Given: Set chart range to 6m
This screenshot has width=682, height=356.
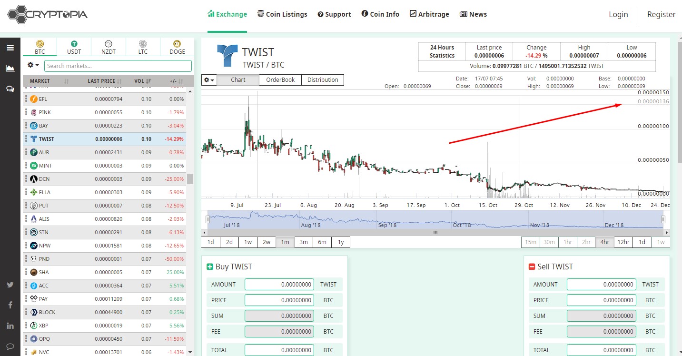Looking at the screenshot, I should [322, 242].
